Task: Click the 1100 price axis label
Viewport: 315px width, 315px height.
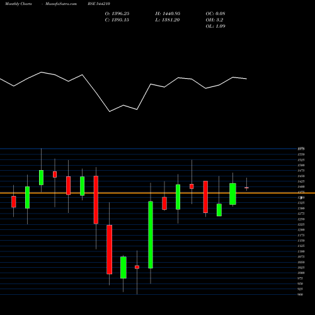Action: [x=301, y=251]
